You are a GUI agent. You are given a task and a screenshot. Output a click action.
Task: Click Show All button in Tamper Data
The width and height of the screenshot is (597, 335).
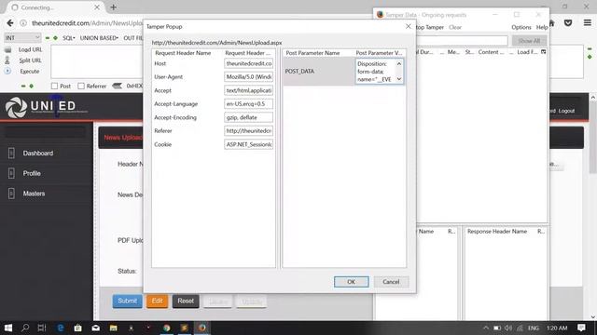(529, 41)
